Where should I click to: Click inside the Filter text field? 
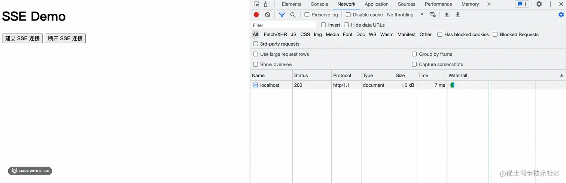pos(283,25)
